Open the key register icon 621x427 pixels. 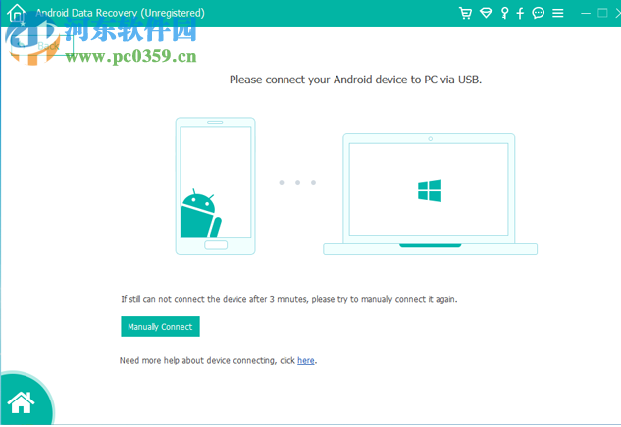pyautogui.click(x=504, y=13)
